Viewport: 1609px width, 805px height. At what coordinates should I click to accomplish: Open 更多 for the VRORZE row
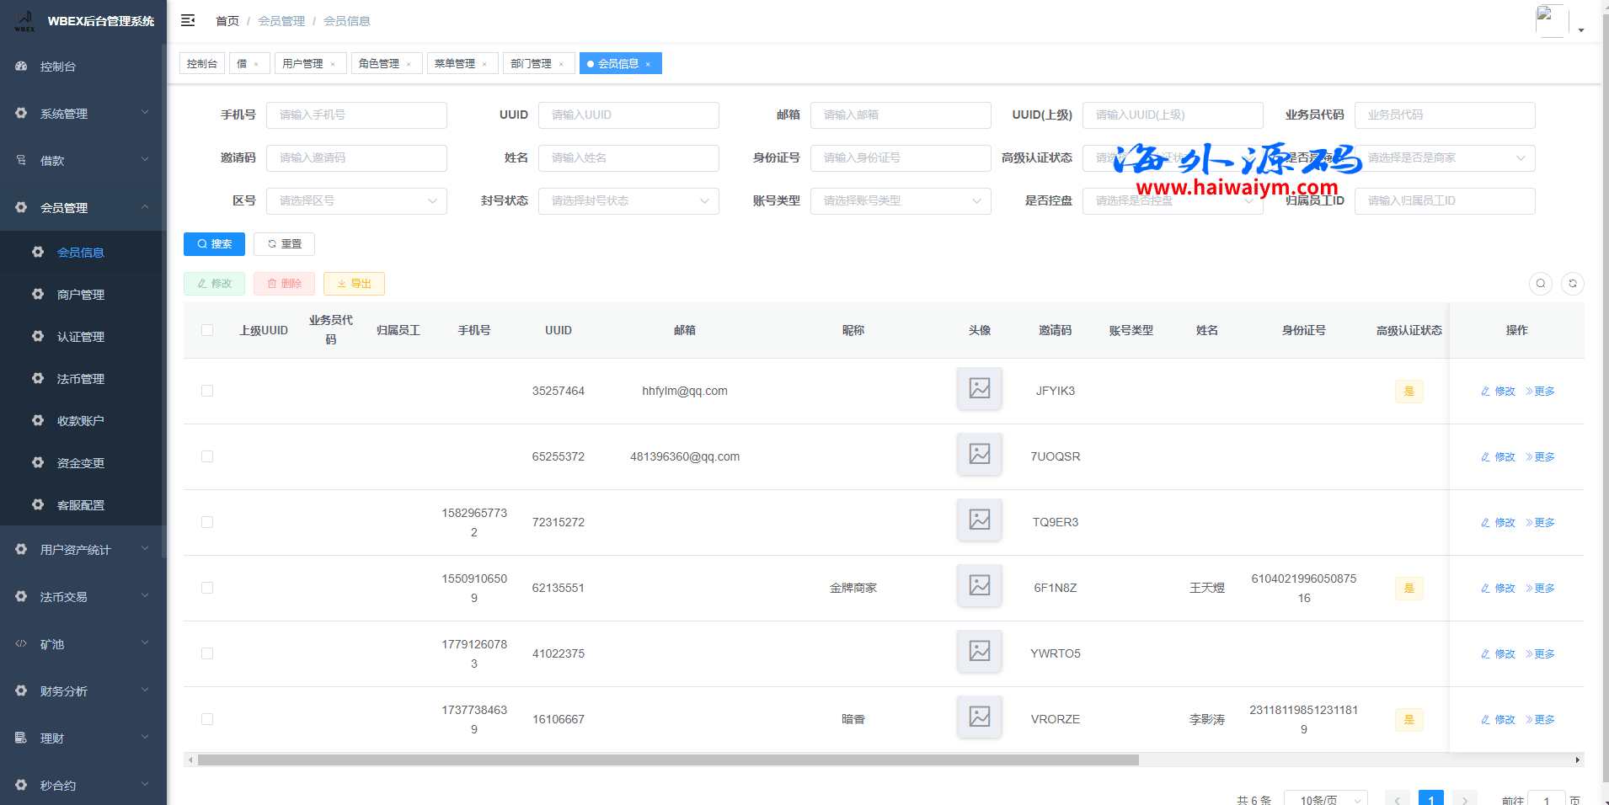click(x=1540, y=720)
